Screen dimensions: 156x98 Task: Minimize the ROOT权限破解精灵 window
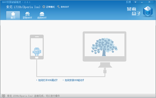(142, 2)
